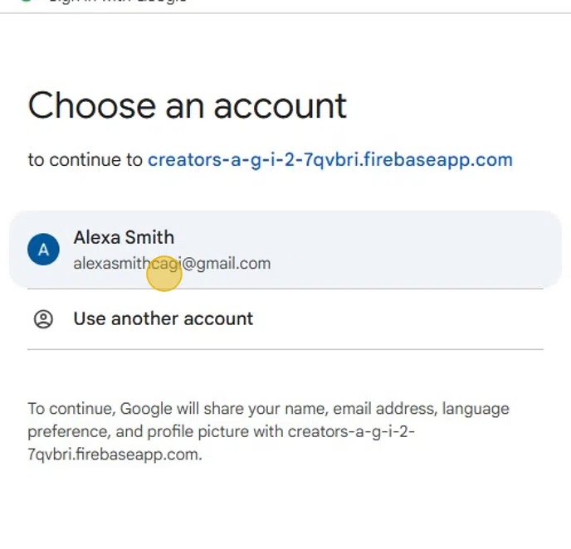This screenshot has height=549, width=571.
Task: Choose the alexasmithcagi@gmail.com email address
Action: (172, 264)
